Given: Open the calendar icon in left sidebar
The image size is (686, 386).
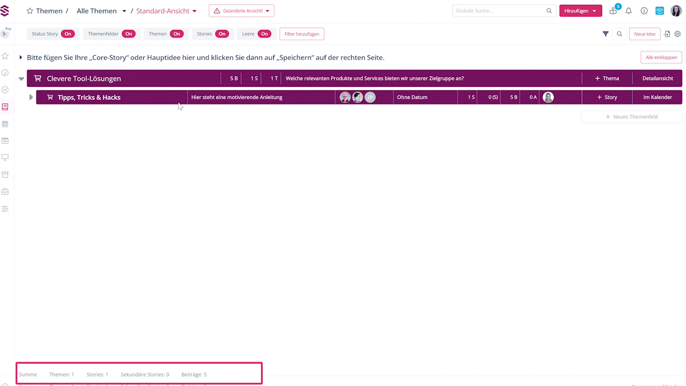Looking at the screenshot, I should pyautogui.click(x=5, y=124).
